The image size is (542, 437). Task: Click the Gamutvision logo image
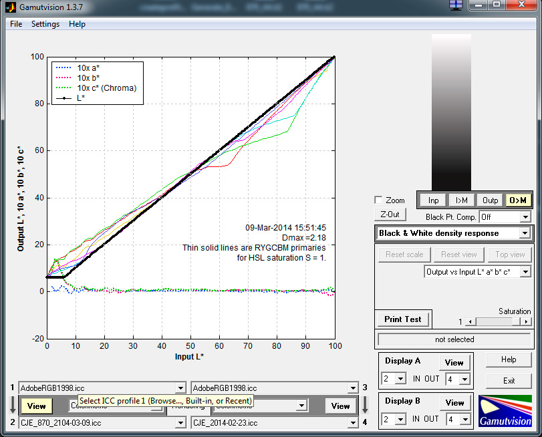click(506, 411)
